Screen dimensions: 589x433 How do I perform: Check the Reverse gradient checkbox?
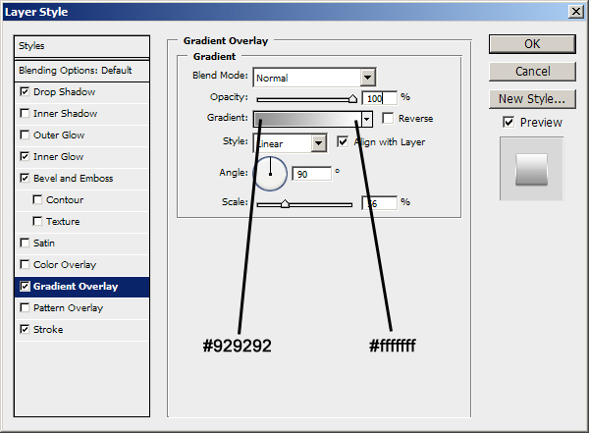click(x=388, y=118)
